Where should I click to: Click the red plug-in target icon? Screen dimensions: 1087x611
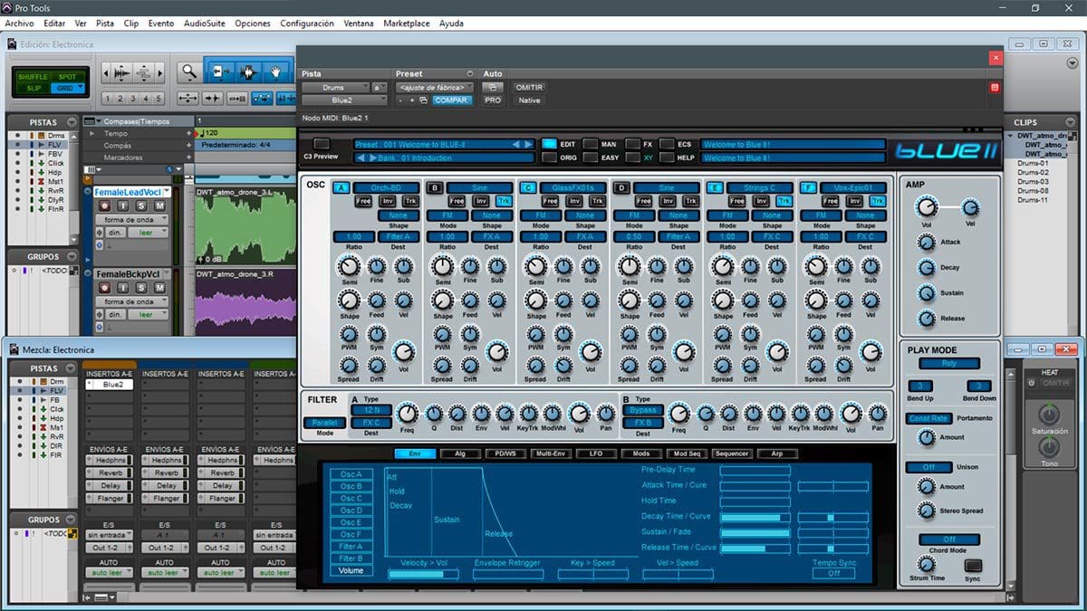[995, 88]
